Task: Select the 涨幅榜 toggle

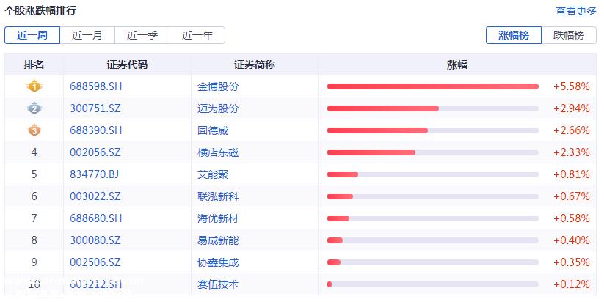Action: (x=514, y=35)
